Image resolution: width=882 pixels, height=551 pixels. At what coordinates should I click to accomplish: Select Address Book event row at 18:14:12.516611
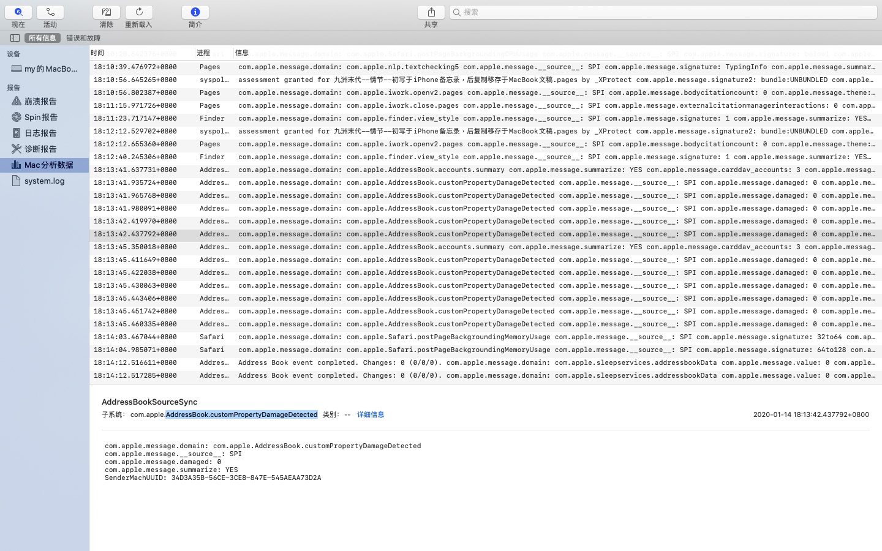pos(486,362)
